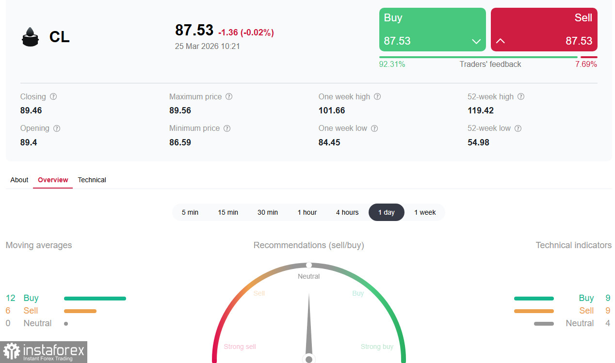
Task: Click the maximum price value 89.56
Action: click(180, 110)
